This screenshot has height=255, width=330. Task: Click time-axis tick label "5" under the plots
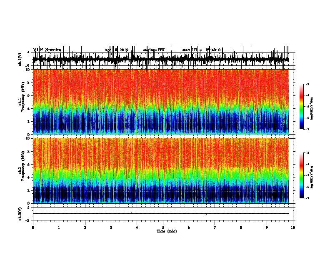(x=163, y=227)
